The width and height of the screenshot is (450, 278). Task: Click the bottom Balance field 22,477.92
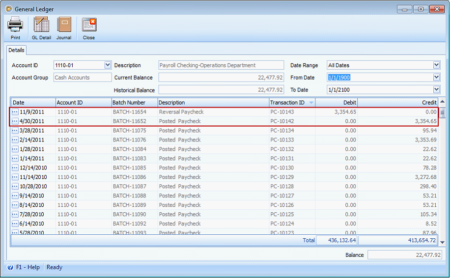click(405, 255)
